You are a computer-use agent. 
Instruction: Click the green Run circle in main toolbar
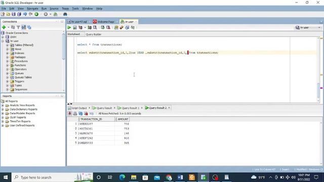[x=36, y=14]
